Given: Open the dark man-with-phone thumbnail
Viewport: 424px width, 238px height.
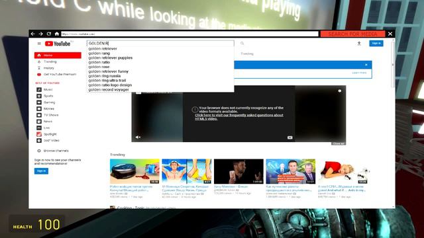Looking at the screenshot, I should [238, 172].
